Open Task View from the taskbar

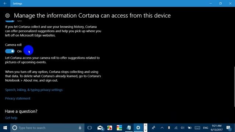(x=90, y=128)
